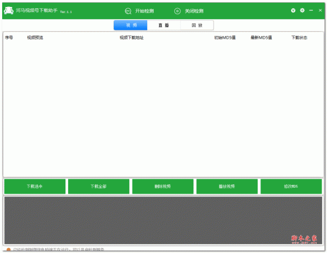Click the 播放视频 button
Viewport: 327px width, 253px height.
(x=227, y=186)
